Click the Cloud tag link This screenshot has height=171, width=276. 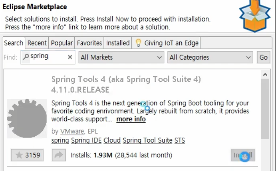[x=112, y=140]
